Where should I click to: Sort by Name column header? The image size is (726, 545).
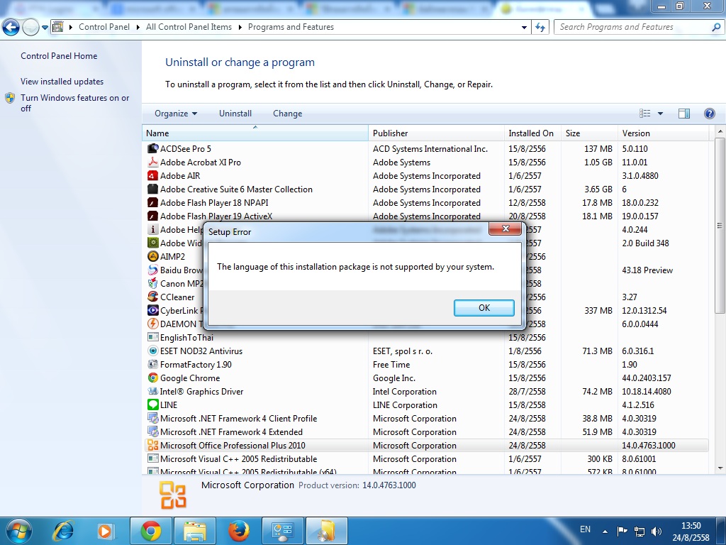pyautogui.click(x=255, y=133)
